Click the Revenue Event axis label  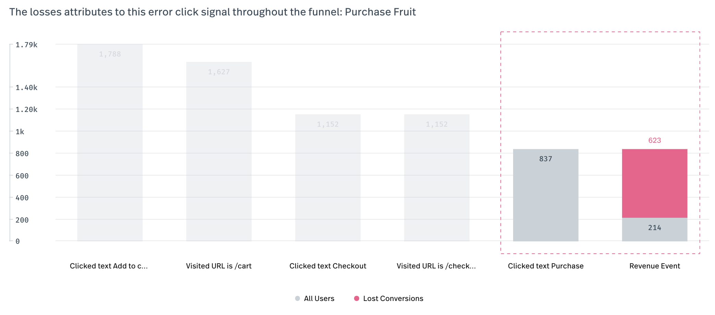click(655, 266)
